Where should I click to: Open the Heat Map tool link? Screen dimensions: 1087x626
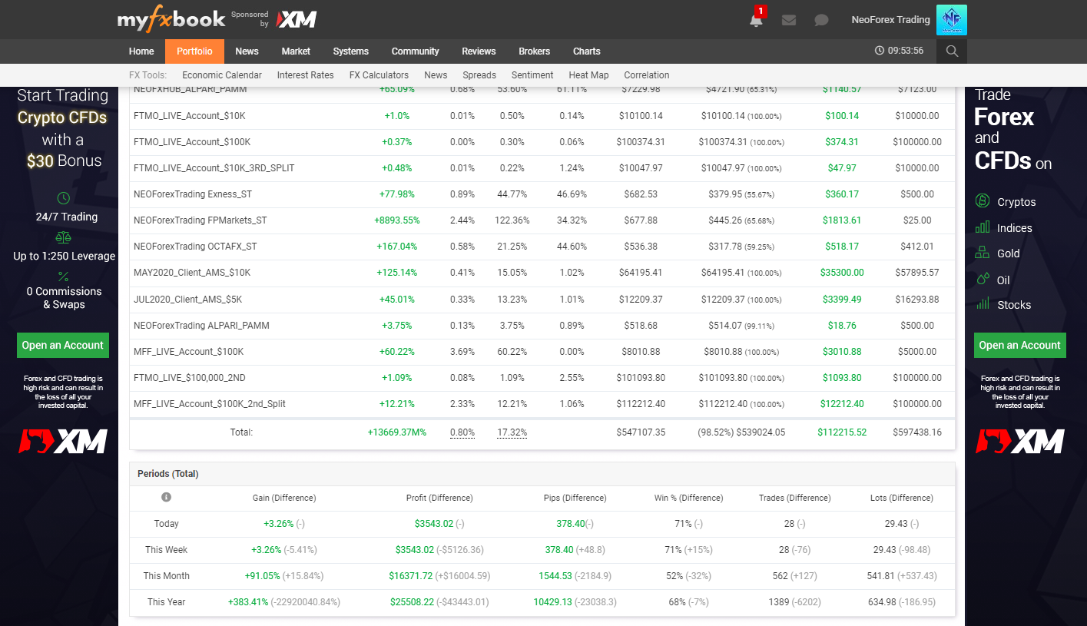point(588,75)
